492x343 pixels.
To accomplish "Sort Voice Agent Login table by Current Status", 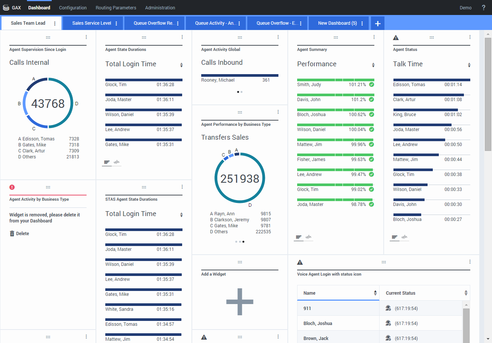I will pos(466,293).
